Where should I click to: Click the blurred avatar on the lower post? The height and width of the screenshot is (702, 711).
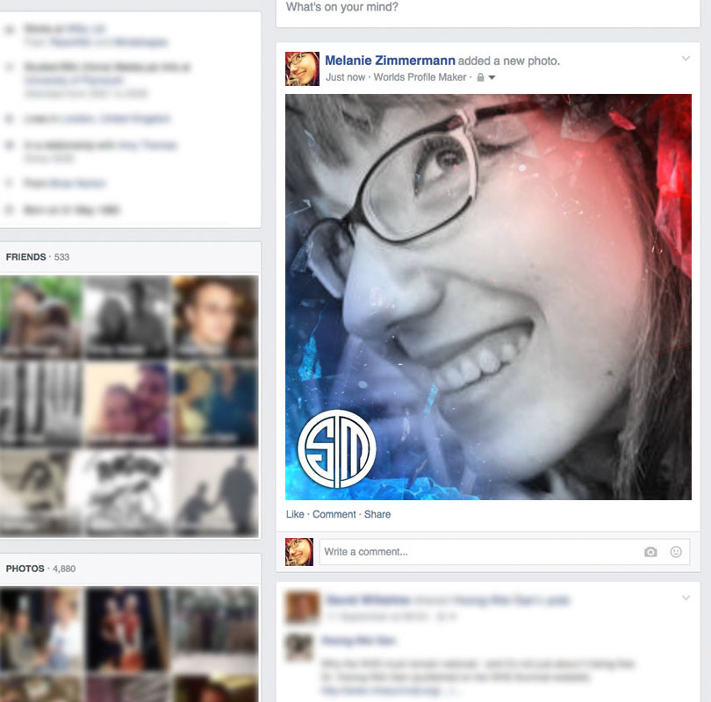pyautogui.click(x=302, y=607)
